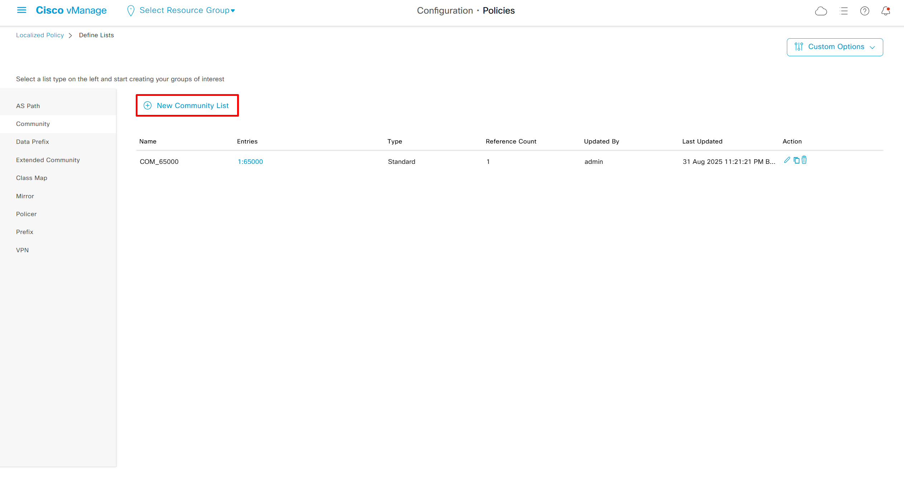Select Data Prefix list type
Screen dimensions: 904x487
pos(32,142)
